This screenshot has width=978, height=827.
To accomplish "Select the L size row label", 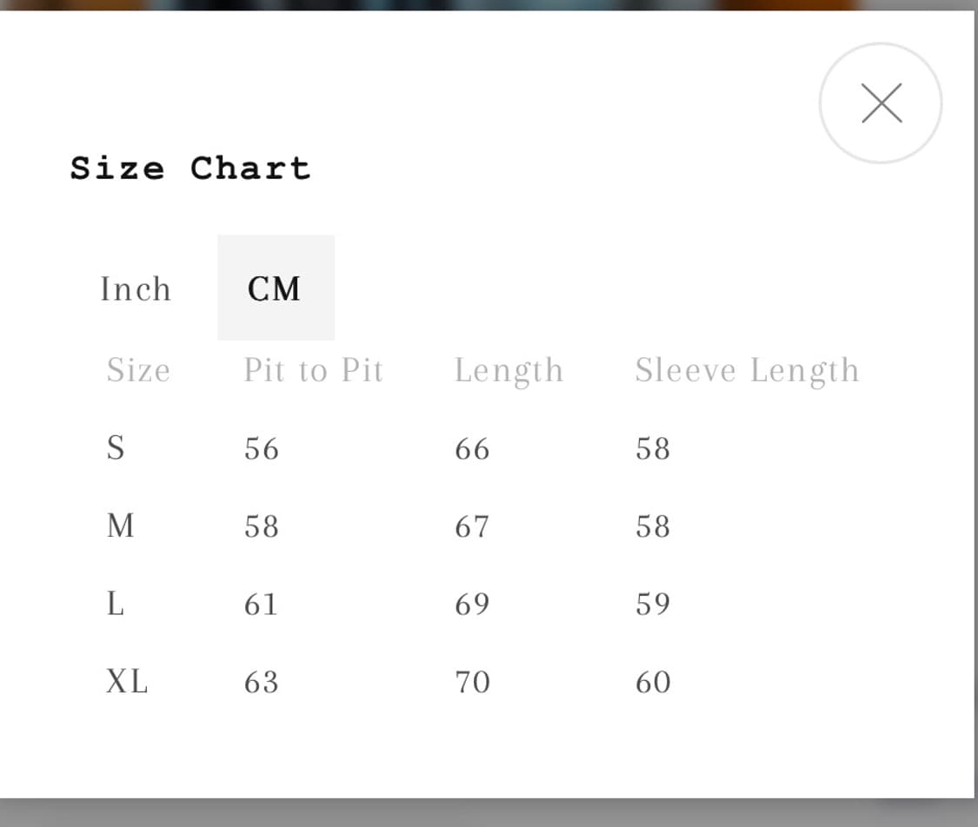I will [116, 604].
